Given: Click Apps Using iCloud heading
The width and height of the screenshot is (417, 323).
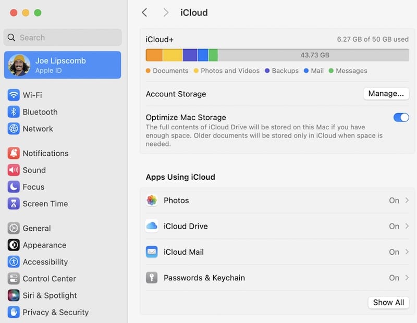Looking at the screenshot, I should (x=180, y=177).
